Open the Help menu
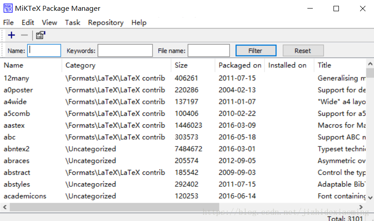 [x=139, y=22]
